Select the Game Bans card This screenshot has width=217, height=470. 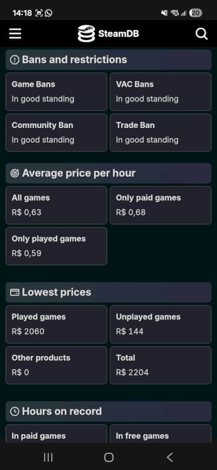[56, 92]
